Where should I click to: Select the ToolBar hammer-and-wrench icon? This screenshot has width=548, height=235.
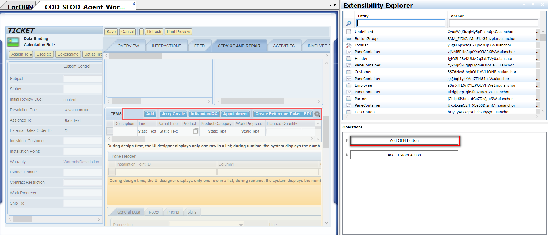pyautogui.click(x=349, y=45)
